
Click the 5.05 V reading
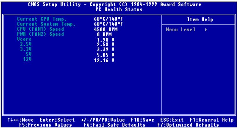click(x=106, y=55)
